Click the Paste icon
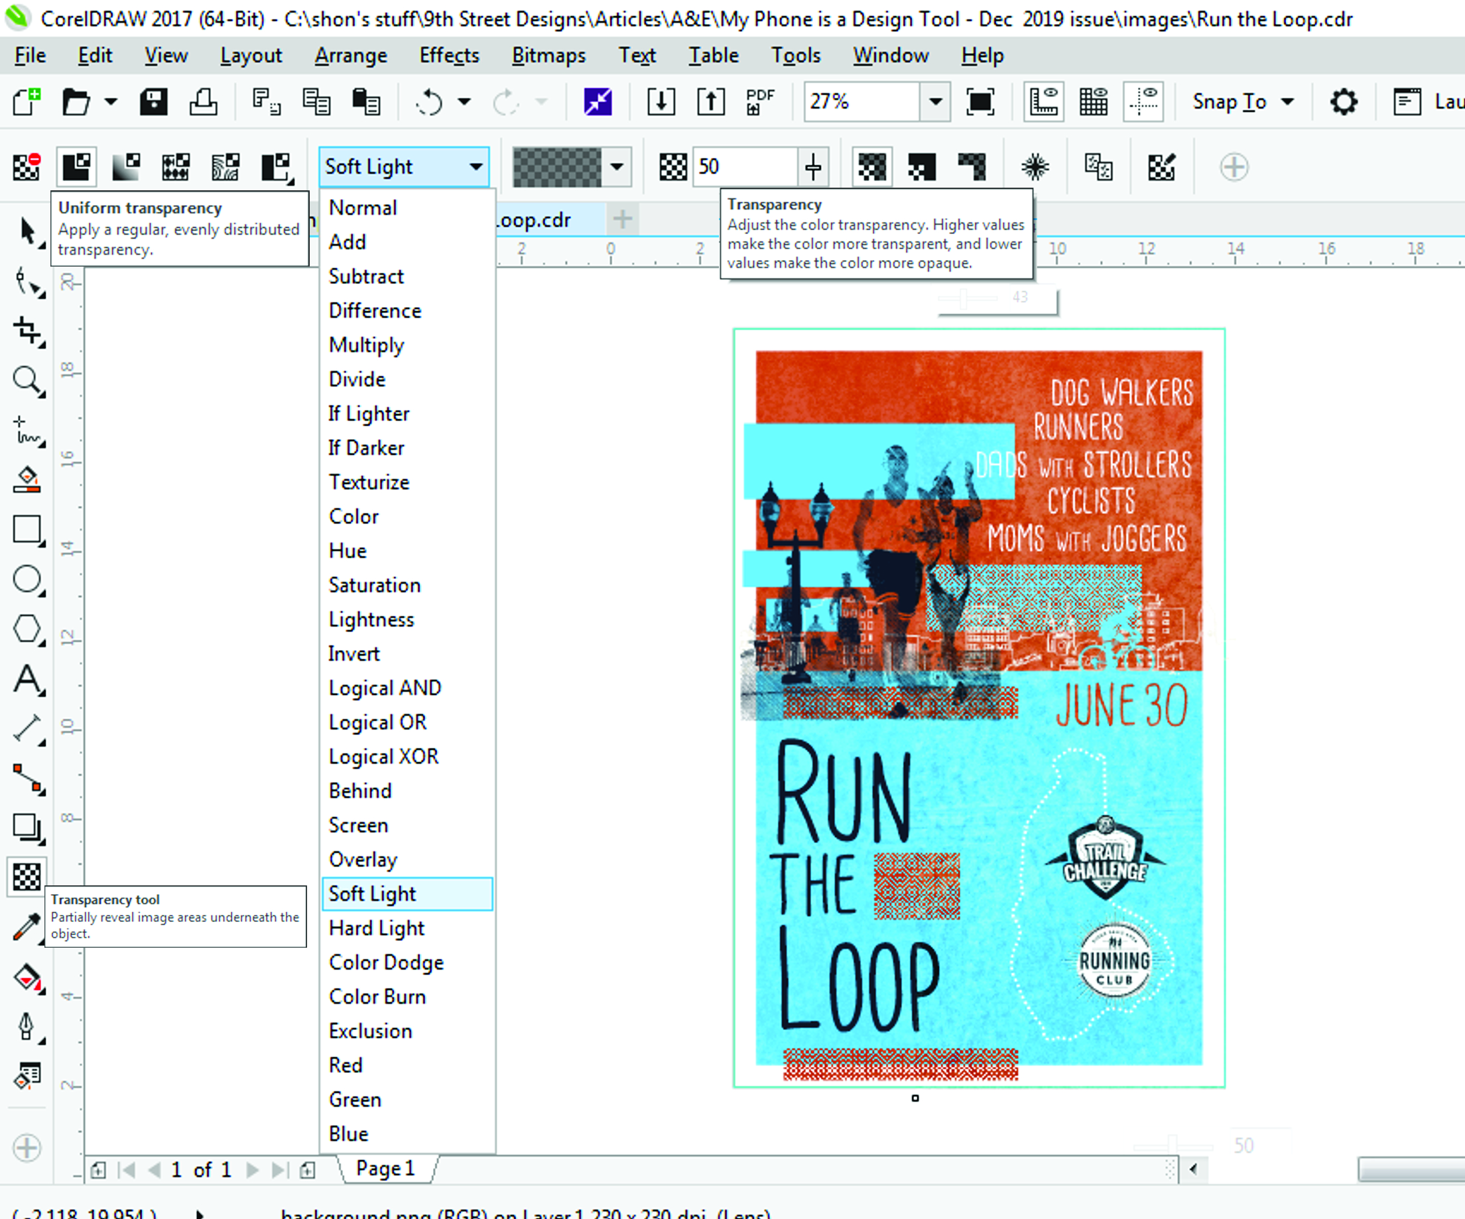1465x1219 pixels. click(x=365, y=102)
